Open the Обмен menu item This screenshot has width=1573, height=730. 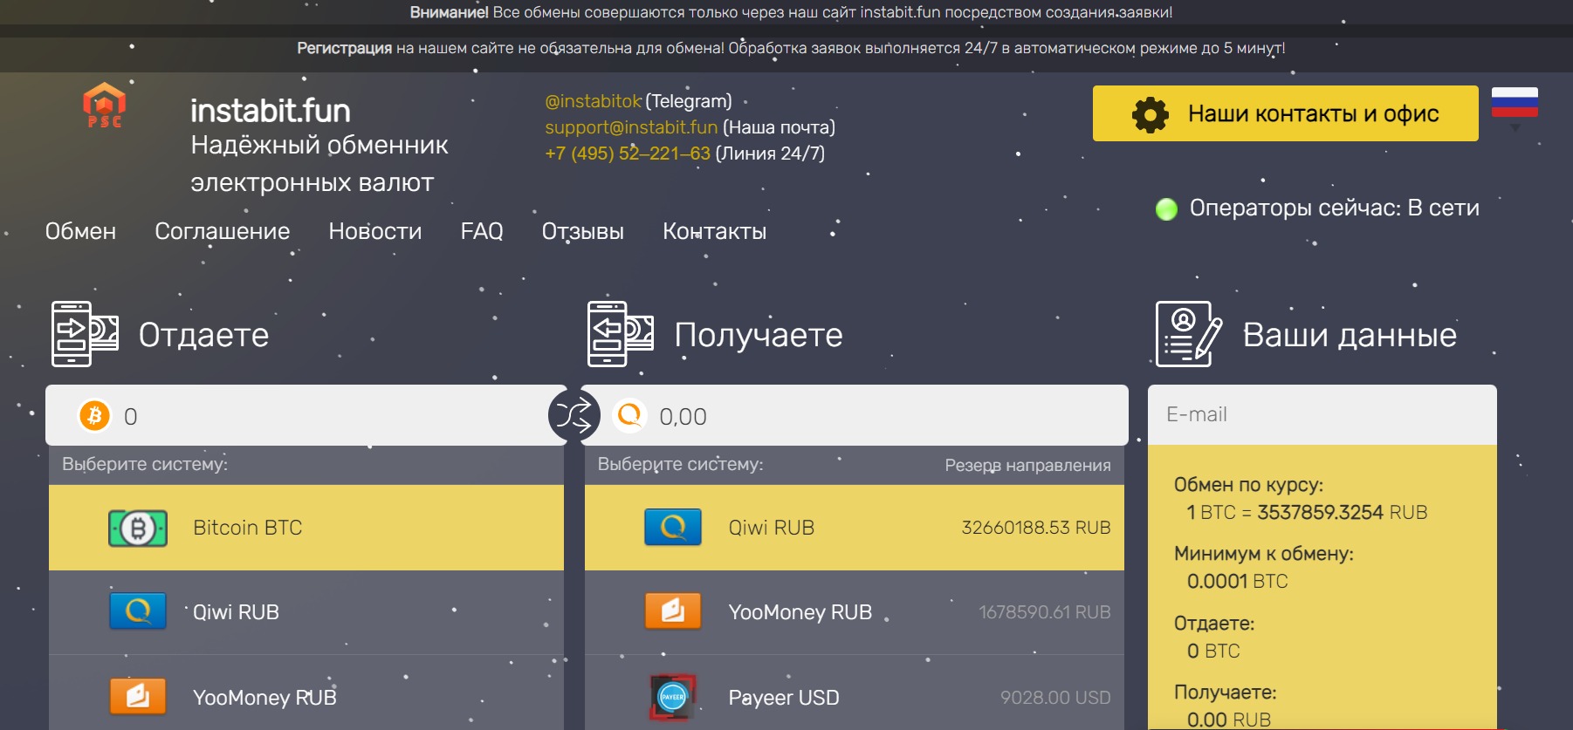click(x=80, y=231)
